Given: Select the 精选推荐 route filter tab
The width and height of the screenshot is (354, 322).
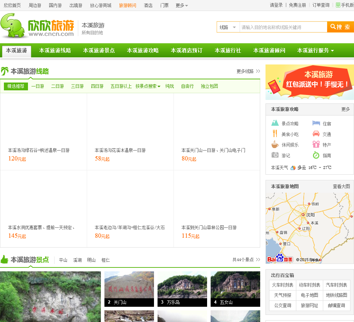Looking at the screenshot, I should 16,86.
